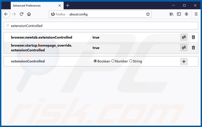The image size is (202, 127).
Task: Go to the Firefox home page
Action: click(29, 14)
